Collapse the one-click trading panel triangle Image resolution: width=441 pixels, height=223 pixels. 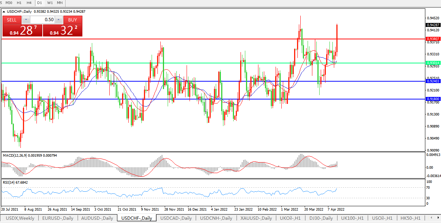pyautogui.click(x=4, y=12)
